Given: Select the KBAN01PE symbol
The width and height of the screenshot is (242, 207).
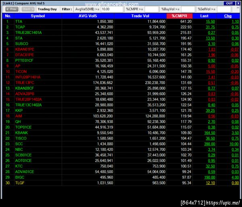Looking at the screenshot, I should 25,49.
